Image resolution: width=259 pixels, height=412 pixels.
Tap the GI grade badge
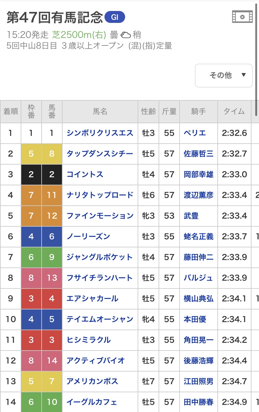tap(115, 18)
